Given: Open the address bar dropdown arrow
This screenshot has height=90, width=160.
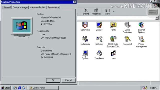Looking at the screenshot, I should coord(157,18).
